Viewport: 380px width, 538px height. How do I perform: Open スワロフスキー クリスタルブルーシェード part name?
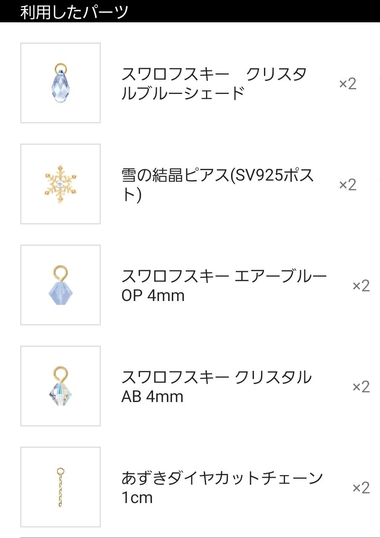coord(214,83)
